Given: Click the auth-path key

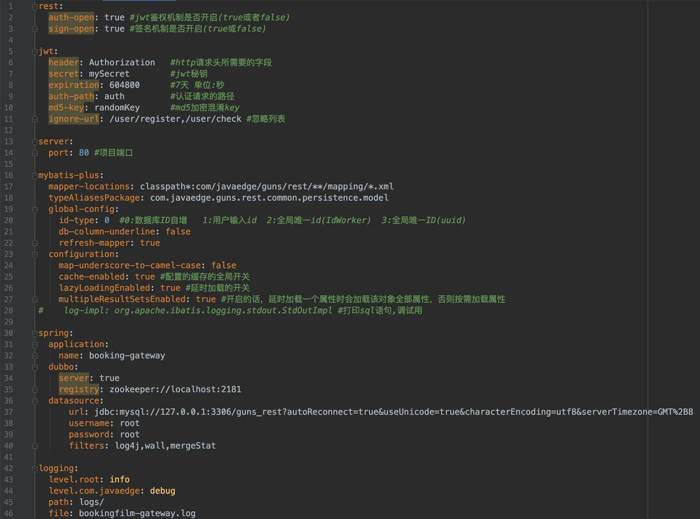Looking at the screenshot, I should pos(71,96).
